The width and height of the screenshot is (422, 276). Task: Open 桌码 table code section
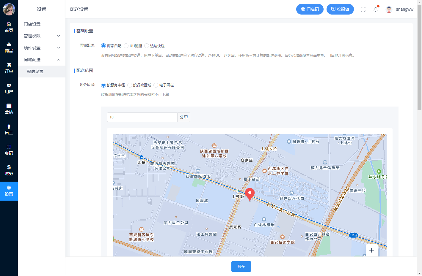9,150
